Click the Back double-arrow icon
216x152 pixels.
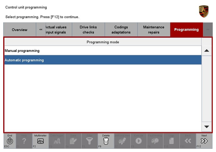pos(188,141)
